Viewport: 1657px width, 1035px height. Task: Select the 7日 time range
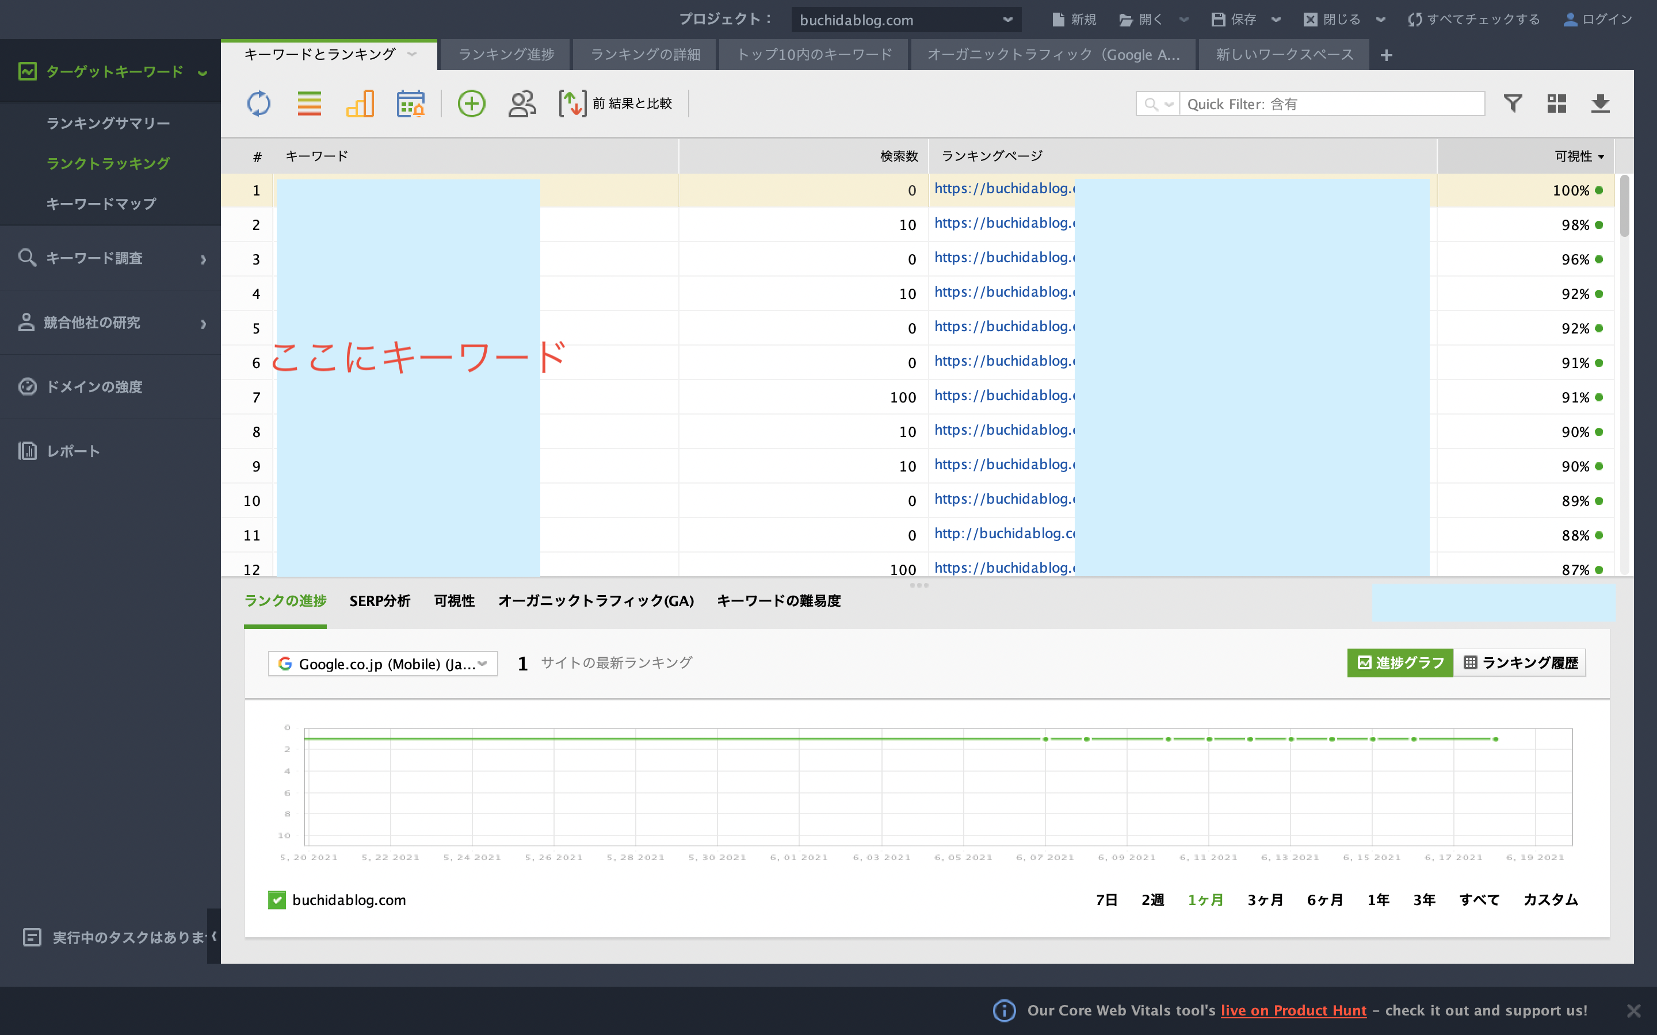coord(1106,899)
